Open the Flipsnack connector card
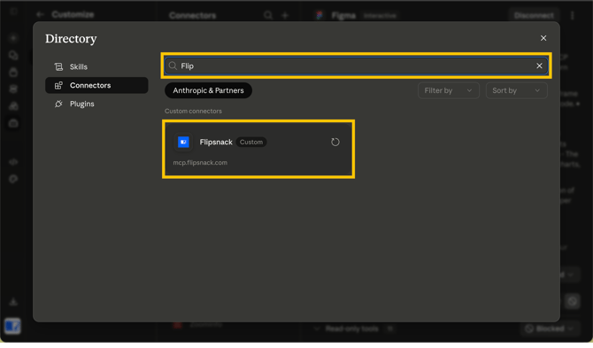Screen dimensions: 593x348 tap(258, 150)
